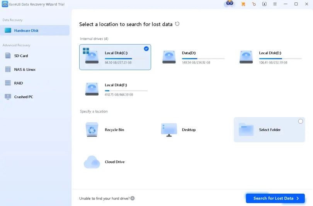Select the Desktop monitor icon

(x=169, y=130)
